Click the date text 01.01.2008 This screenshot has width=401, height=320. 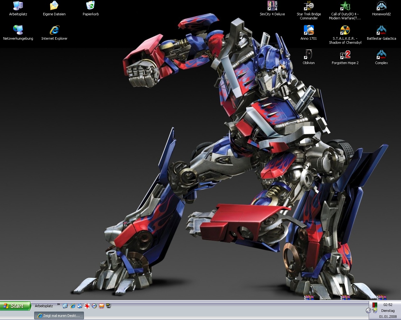[388, 317]
